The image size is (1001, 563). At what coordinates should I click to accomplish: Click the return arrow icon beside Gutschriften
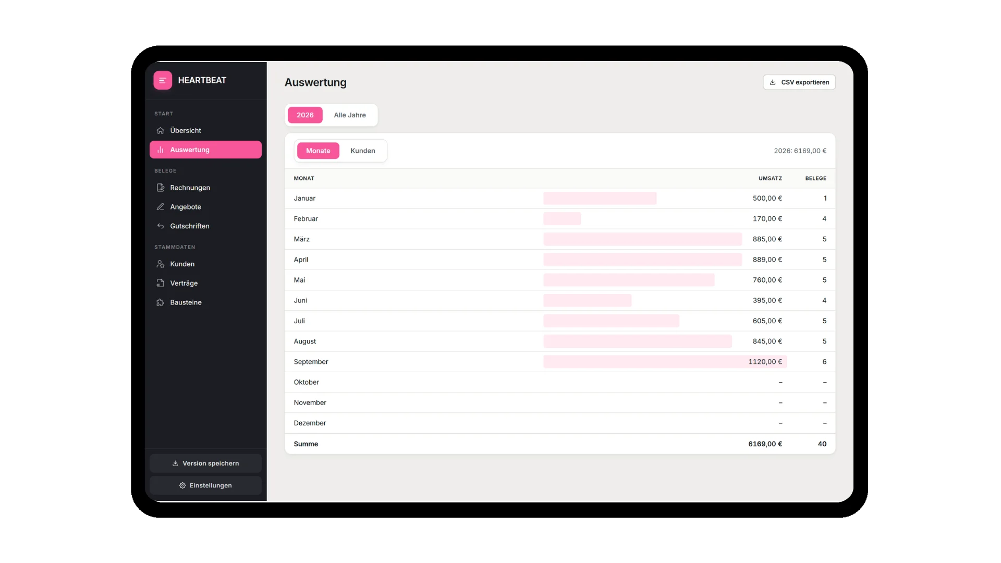click(161, 226)
